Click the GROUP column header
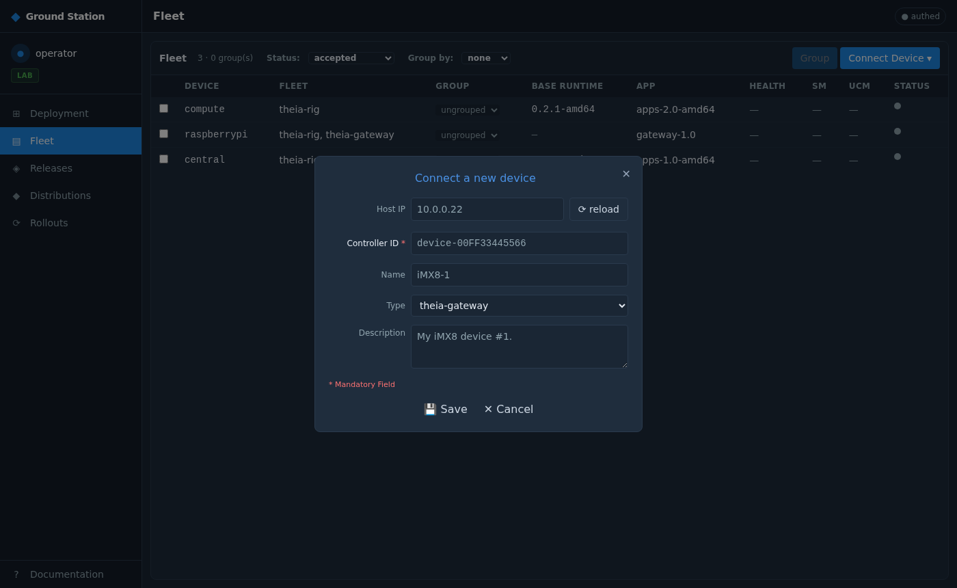The height and width of the screenshot is (588, 957). [452, 86]
